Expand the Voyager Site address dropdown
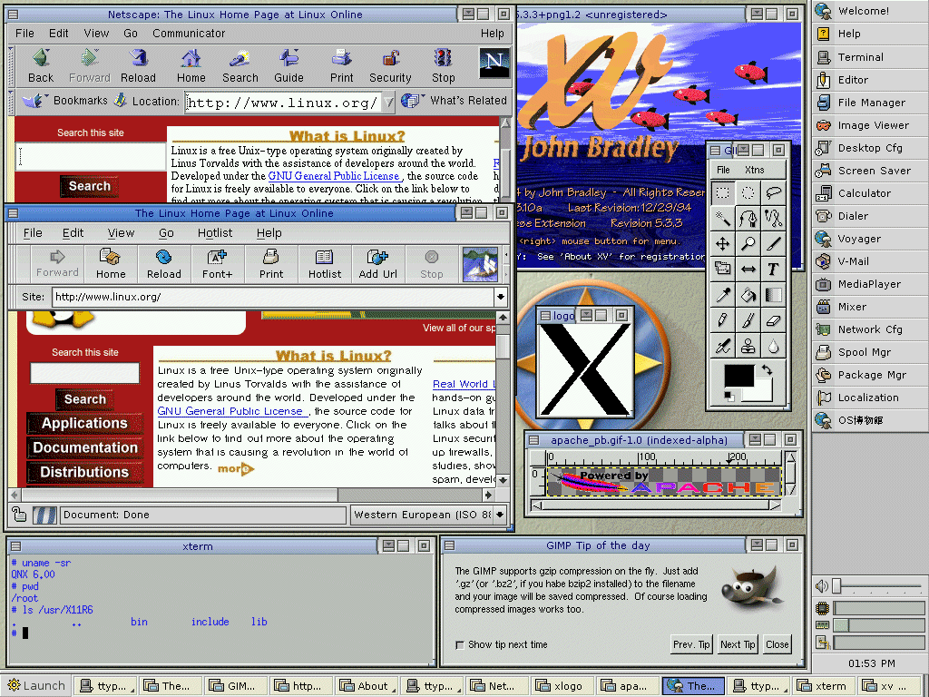 coord(501,297)
